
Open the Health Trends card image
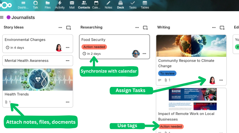click(x=38, y=80)
